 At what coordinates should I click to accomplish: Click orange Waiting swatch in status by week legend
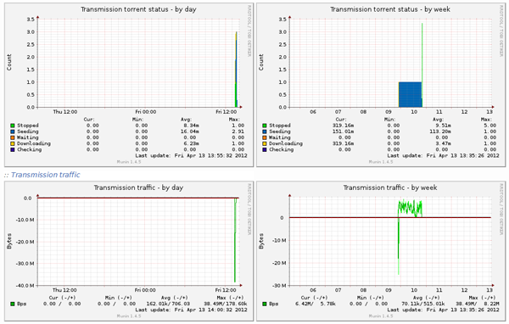[264, 137]
